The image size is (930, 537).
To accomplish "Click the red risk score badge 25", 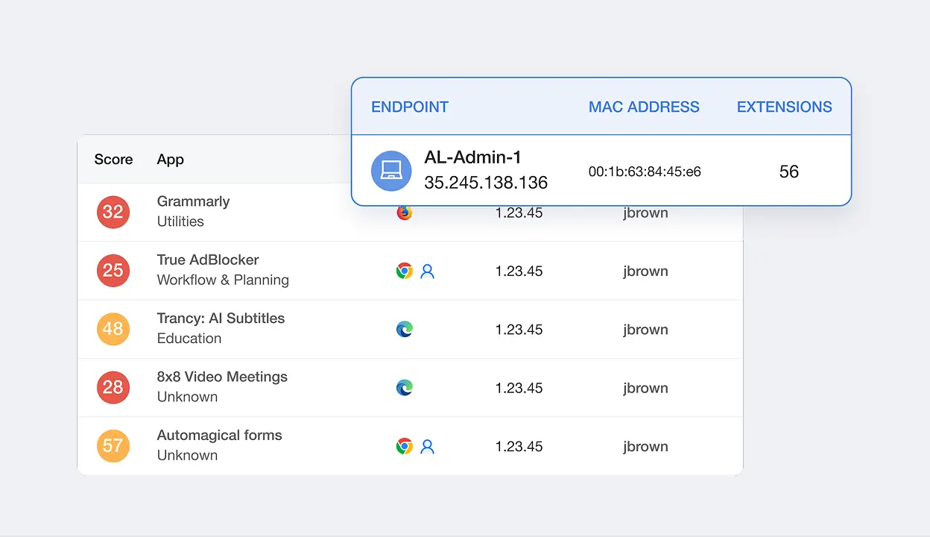I will pos(113,271).
